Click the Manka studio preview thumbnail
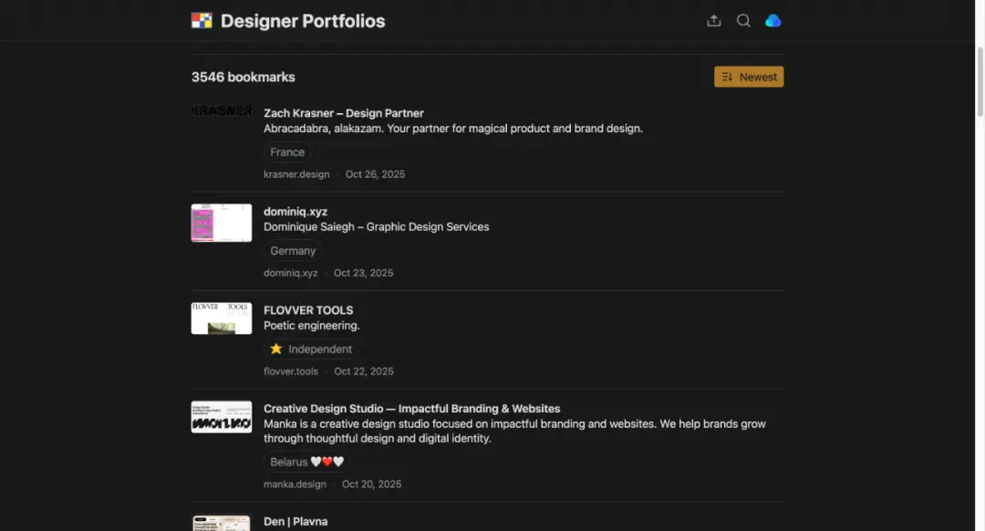 pos(221,417)
